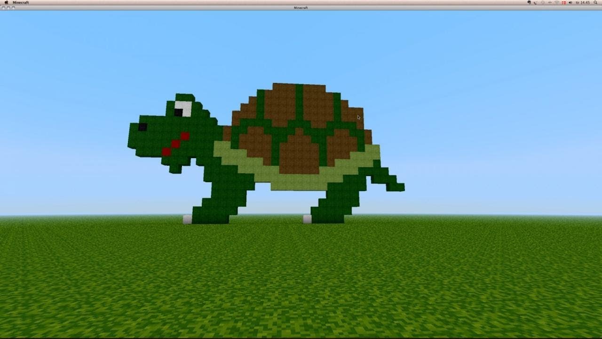The height and width of the screenshot is (339, 602).
Task: Open the Time Machine clock icon
Action: click(543, 2)
